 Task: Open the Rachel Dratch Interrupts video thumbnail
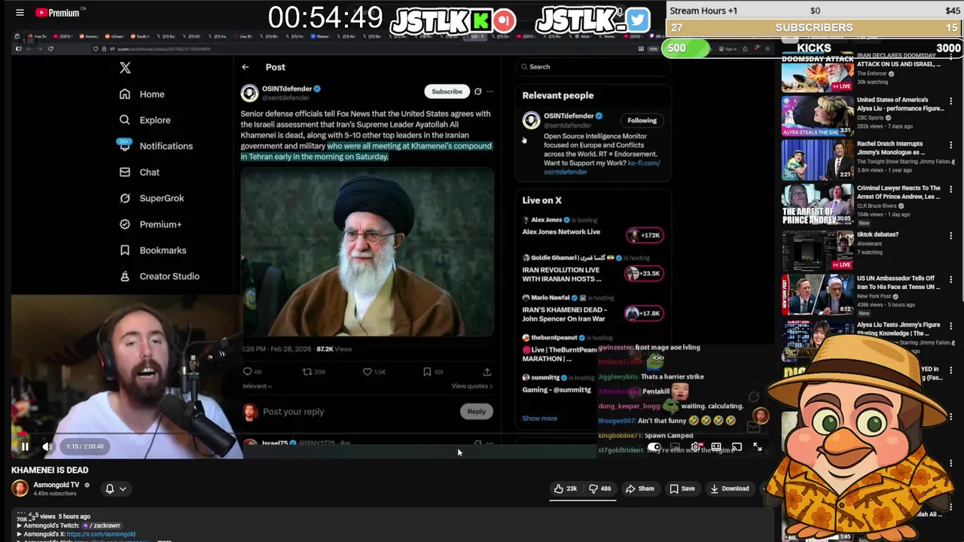pyautogui.click(x=817, y=160)
